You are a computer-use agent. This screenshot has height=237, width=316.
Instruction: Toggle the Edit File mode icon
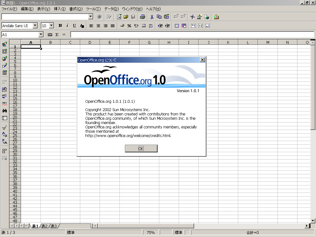click(x=109, y=17)
